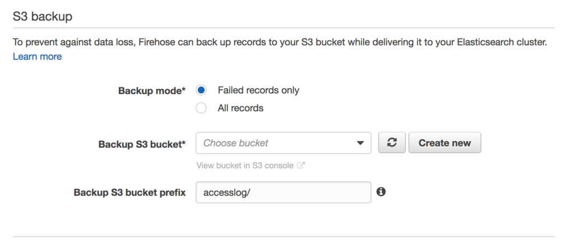Click the S3 backup section heading
The width and height of the screenshot is (574, 248).
[x=43, y=16]
